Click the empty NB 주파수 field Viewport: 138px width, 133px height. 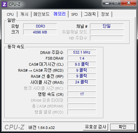coord(107,38)
